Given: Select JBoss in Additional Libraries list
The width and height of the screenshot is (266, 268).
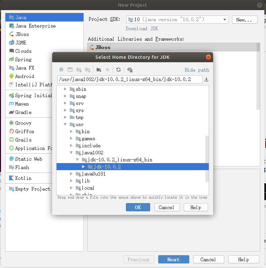Looking at the screenshot, I should pyautogui.click(x=172, y=47).
